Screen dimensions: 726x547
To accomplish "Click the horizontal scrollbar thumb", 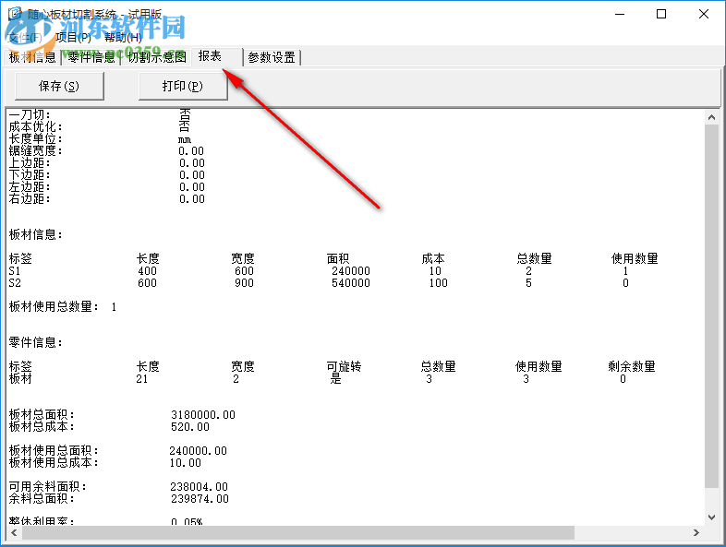I will point(298,532).
